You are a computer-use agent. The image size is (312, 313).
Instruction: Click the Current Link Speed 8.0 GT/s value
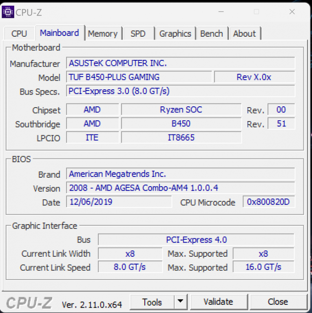click(130, 267)
